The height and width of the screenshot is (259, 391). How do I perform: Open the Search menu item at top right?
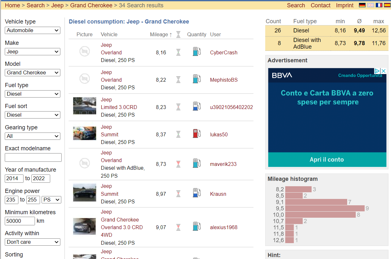point(296,5)
